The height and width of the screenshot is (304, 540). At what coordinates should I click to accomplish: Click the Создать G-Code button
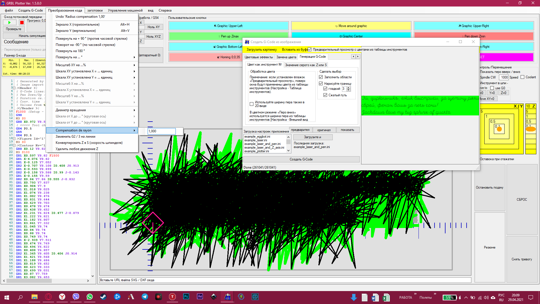(301, 159)
